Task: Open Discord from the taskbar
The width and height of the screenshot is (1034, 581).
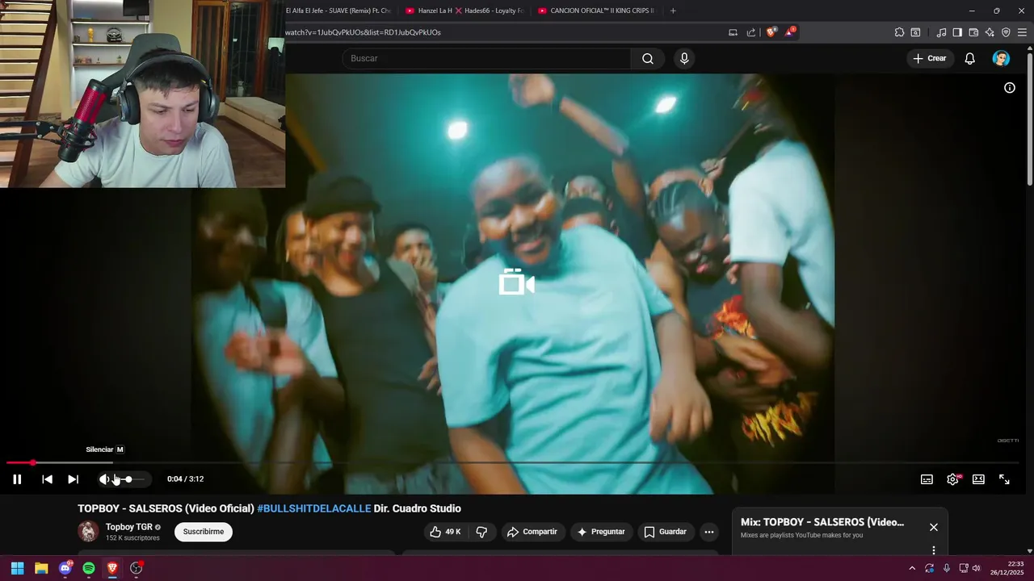Action: [65, 568]
